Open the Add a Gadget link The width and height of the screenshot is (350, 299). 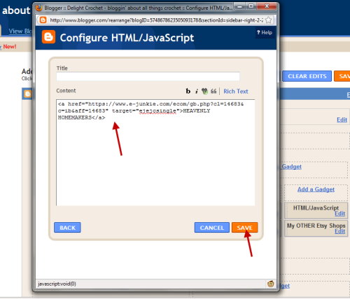(x=316, y=189)
